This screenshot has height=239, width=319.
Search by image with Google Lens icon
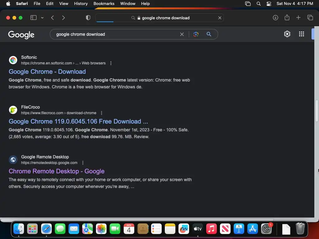[196, 34]
